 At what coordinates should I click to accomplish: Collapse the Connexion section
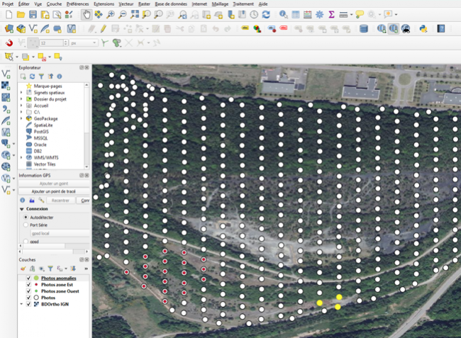point(22,209)
